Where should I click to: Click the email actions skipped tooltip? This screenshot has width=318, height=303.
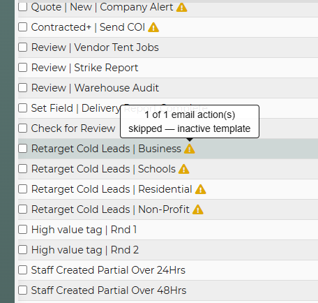click(190, 121)
